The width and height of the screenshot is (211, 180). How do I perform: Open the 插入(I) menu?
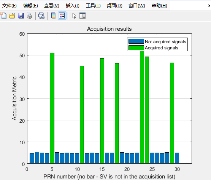[x=72, y=6]
